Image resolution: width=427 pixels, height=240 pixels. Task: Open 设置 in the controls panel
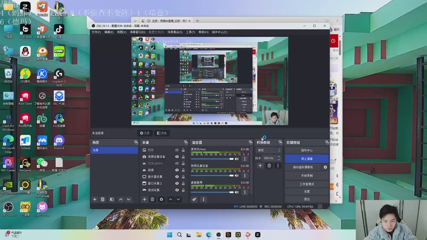[x=307, y=191]
